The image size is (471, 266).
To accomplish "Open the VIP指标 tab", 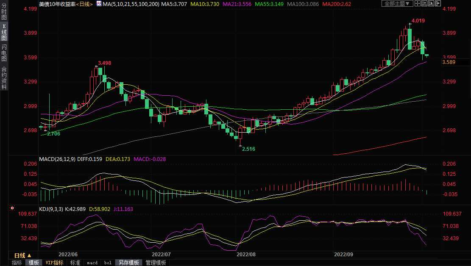I will tap(54, 263).
